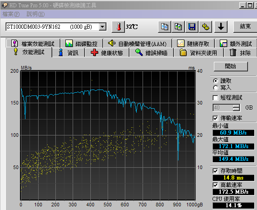Click the short test GB spinner arrows
The height and width of the screenshot is (210, 257).
coord(236,108)
